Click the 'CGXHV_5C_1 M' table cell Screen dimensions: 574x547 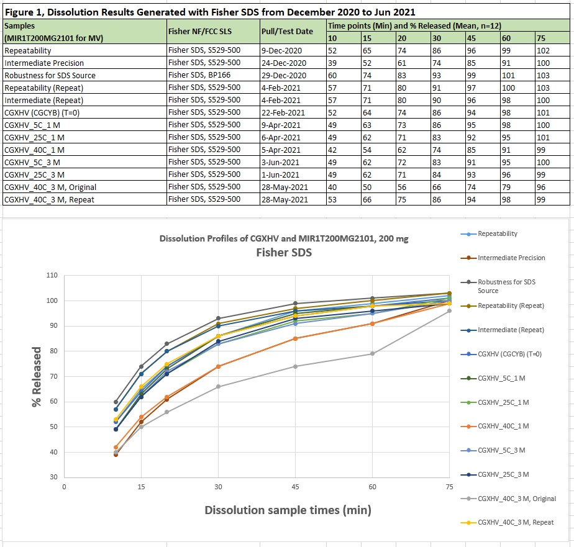tap(84, 125)
